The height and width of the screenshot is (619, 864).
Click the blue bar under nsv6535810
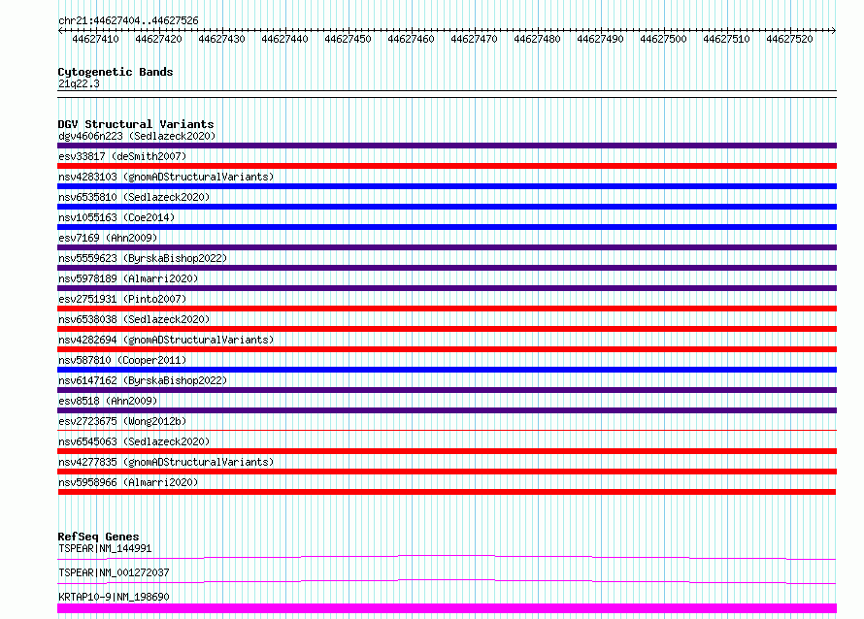447,207
